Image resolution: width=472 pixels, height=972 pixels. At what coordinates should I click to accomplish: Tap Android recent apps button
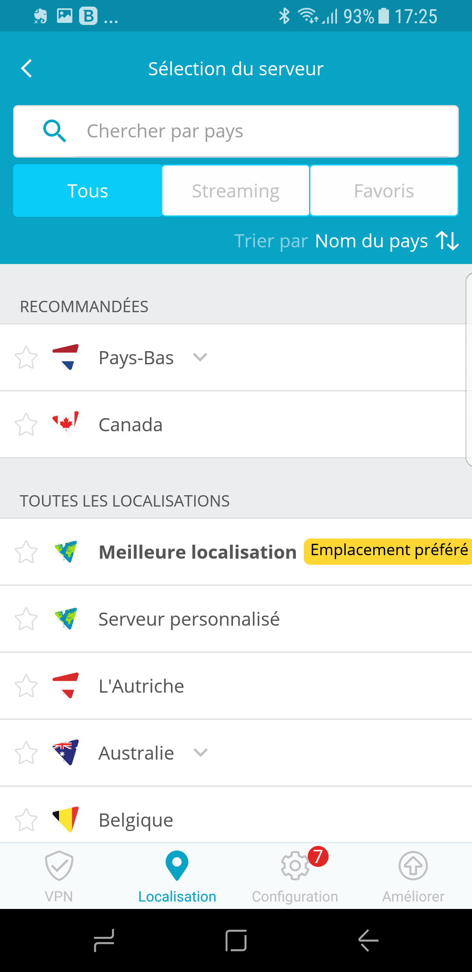104,940
